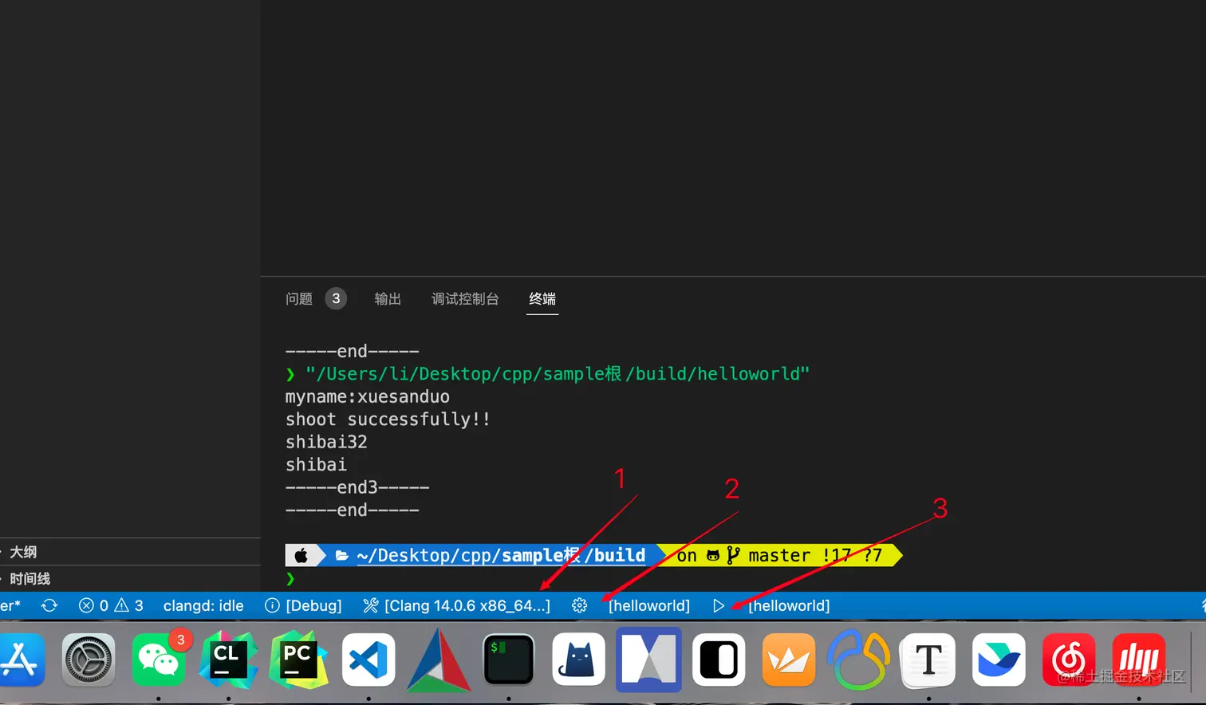
Task: Open the blue bird app in dock
Action: pyautogui.click(x=999, y=660)
